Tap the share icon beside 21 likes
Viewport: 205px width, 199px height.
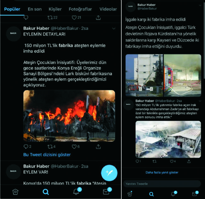tap(98, 18)
